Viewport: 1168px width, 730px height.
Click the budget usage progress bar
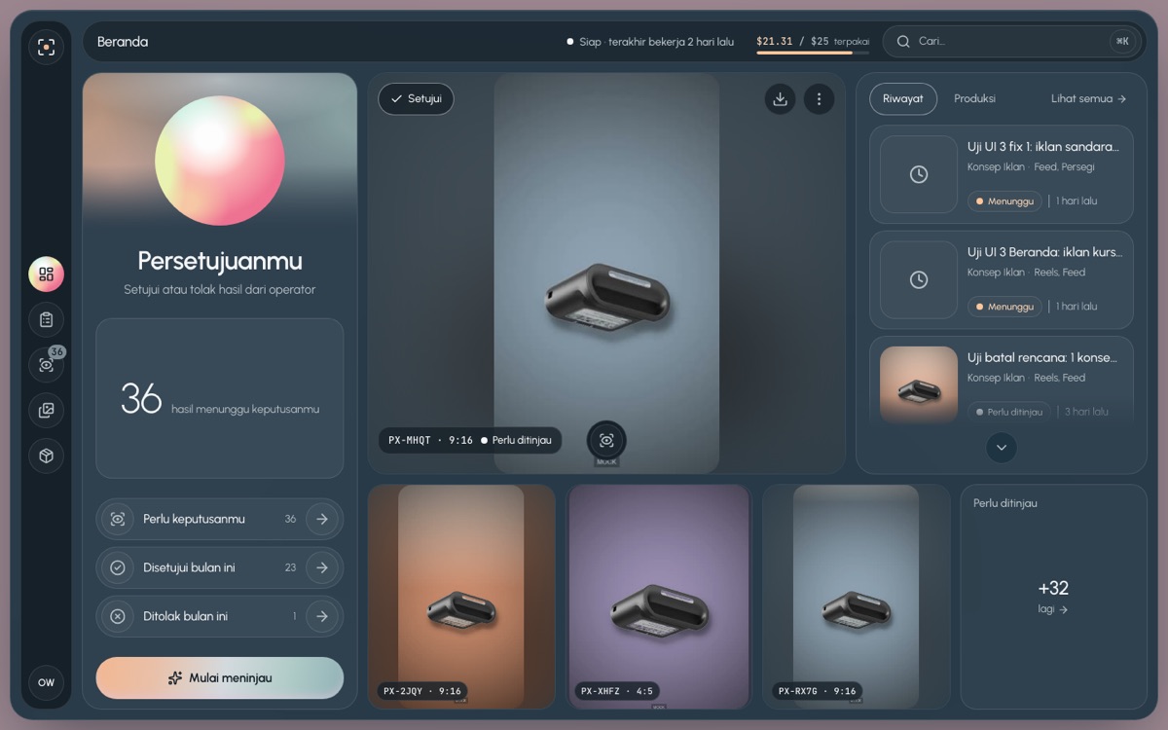pos(813,54)
